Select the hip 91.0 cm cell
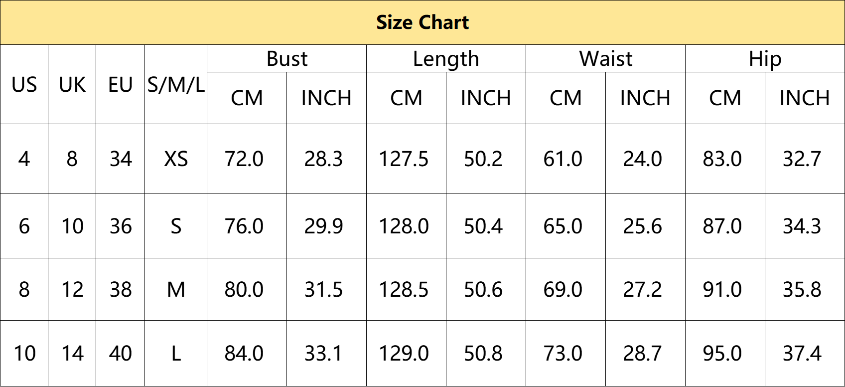This screenshot has height=387, width=845. click(725, 289)
